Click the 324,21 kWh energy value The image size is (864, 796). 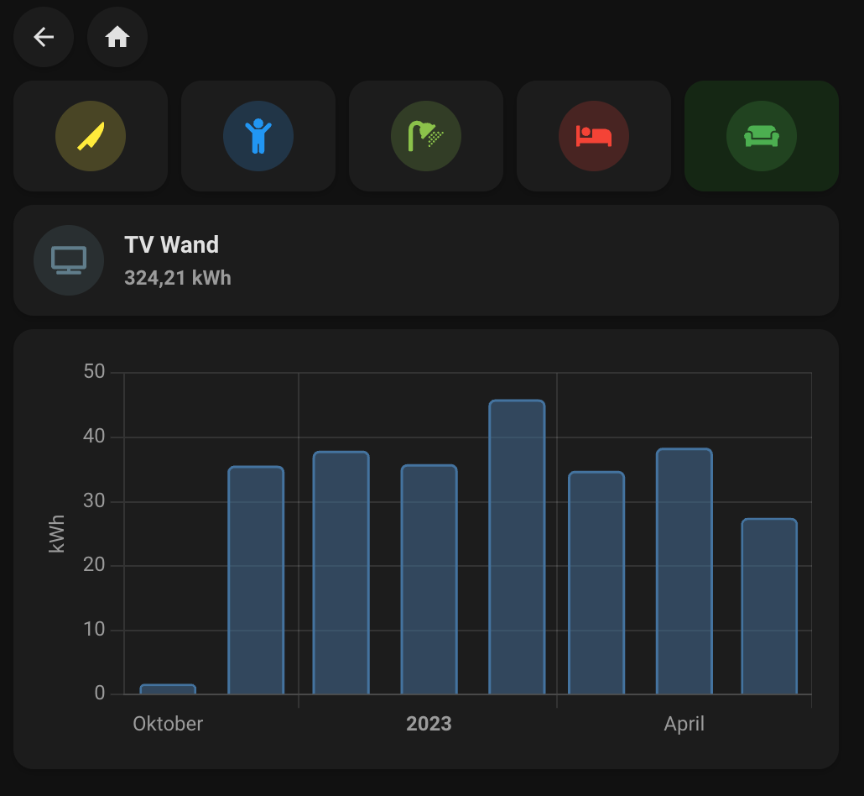pos(178,278)
